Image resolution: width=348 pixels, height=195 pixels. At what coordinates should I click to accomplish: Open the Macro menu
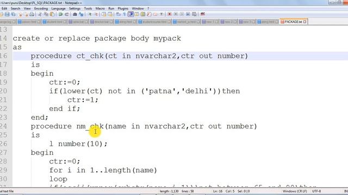tap(100, 9)
